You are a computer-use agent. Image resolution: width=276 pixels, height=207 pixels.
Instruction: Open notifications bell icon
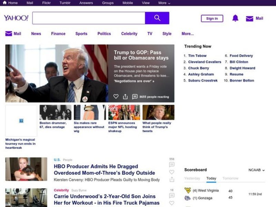coord(235,18)
